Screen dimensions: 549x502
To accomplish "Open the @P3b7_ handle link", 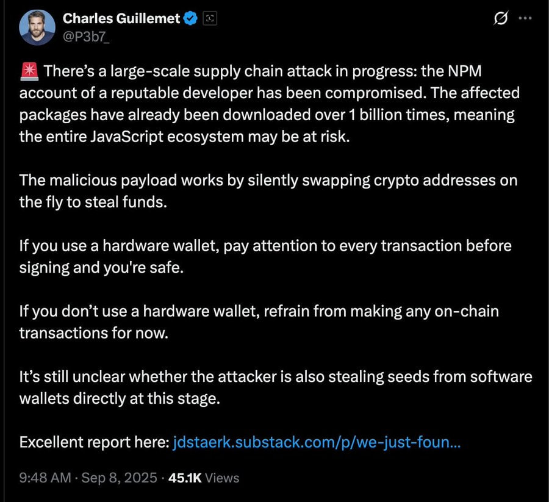I will point(86,37).
